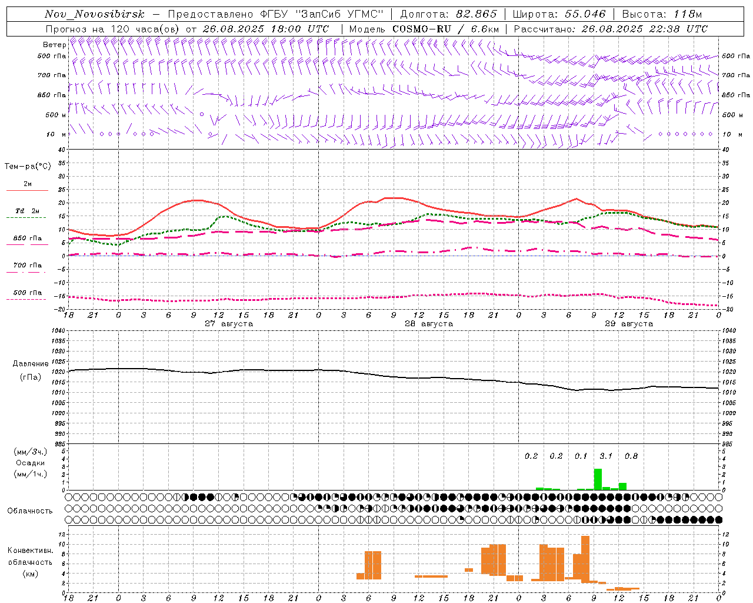The height and width of the screenshot is (603, 753).
Task: Click the 10 м wind level label on left
Action: click(56, 134)
